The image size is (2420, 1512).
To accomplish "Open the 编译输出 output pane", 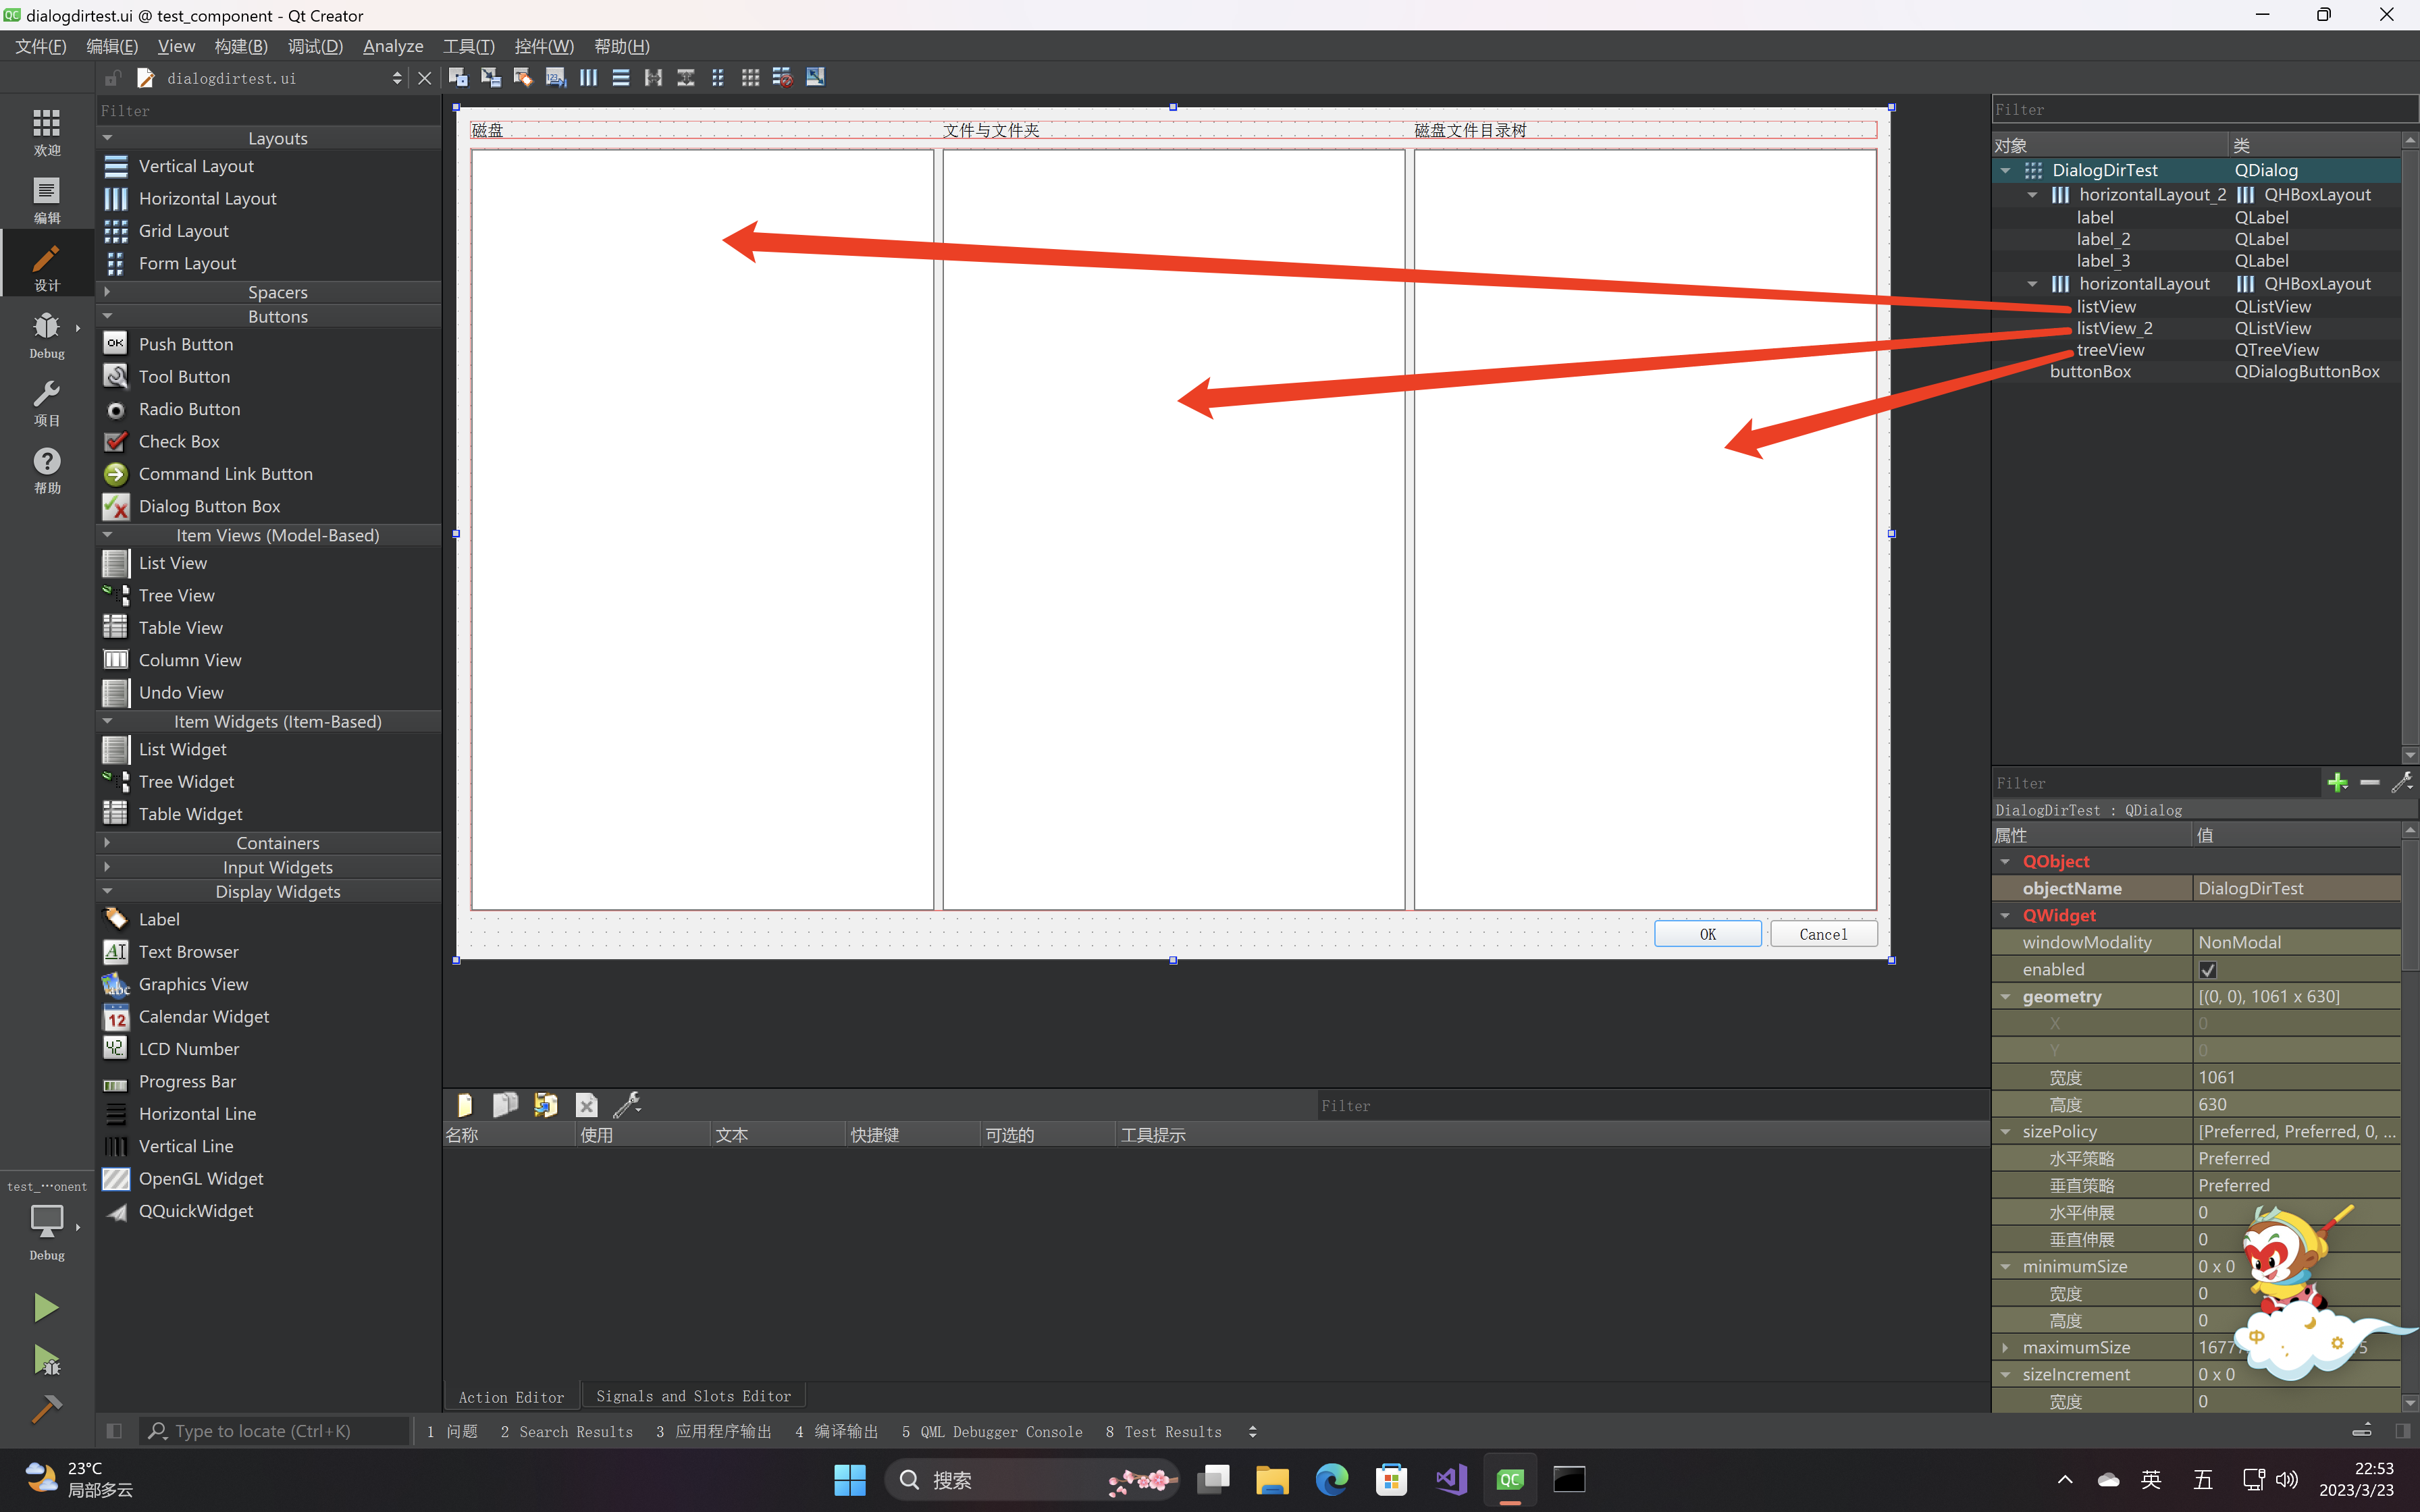I will coord(837,1431).
